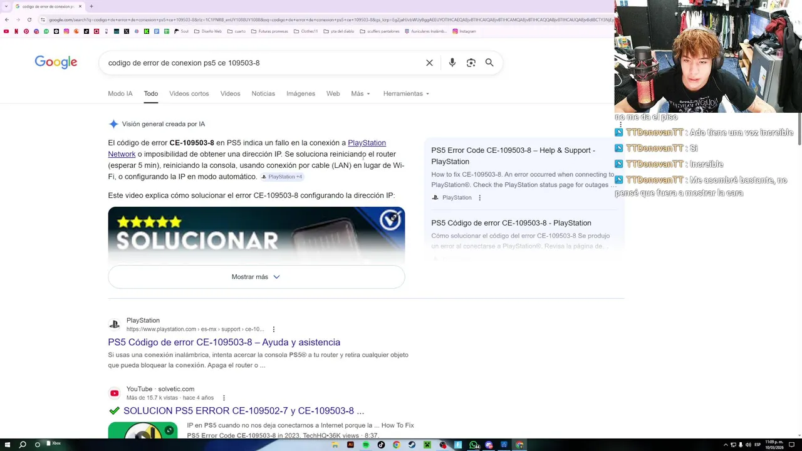The image size is (802, 451).
Task: Open the 'Futuras promesas' bookmarks folder
Action: point(269,31)
